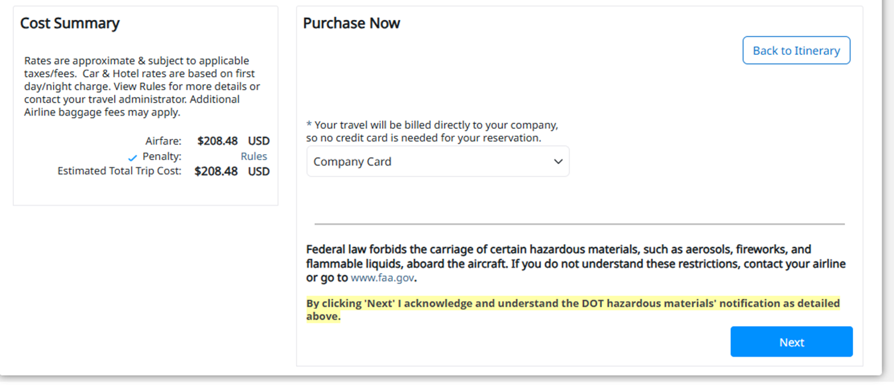The height and width of the screenshot is (385, 894).
Task: Click the Penalty label text
Action: (162, 157)
